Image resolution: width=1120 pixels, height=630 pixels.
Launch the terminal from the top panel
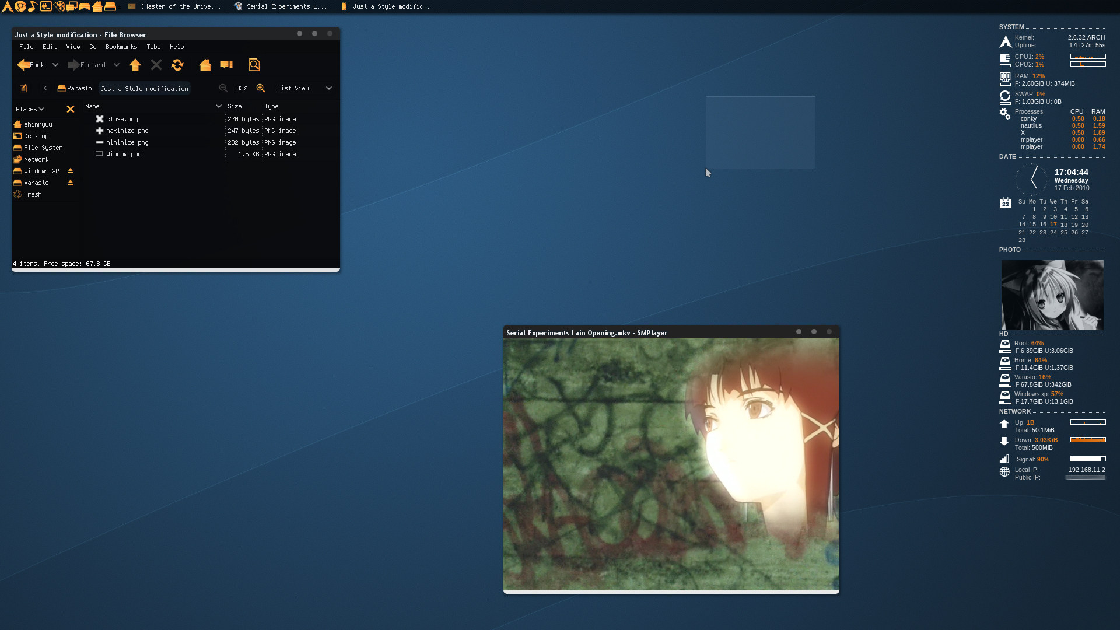tap(45, 6)
